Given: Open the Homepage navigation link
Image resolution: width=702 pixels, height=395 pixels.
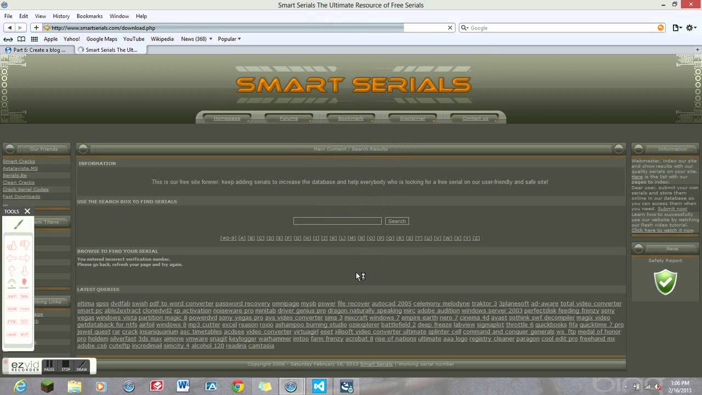Looking at the screenshot, I should click(227, 119).
